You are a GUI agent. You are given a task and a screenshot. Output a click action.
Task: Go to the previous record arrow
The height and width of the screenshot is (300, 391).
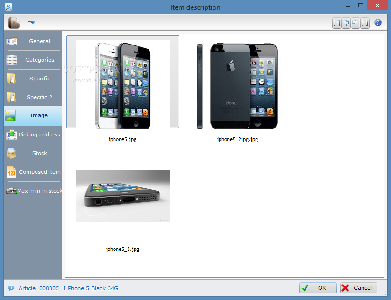(346, 23)
